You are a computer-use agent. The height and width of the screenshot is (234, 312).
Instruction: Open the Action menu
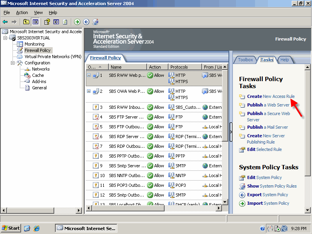pos(22,12)
